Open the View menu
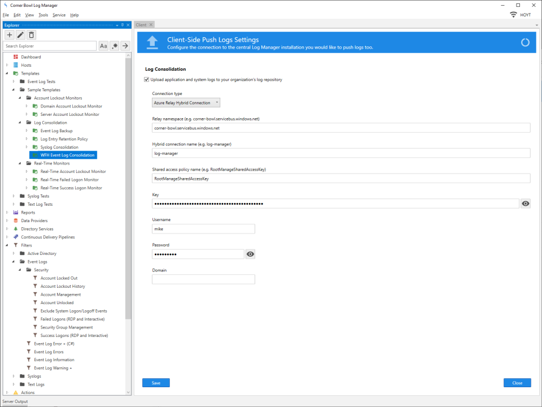Viewport: 542px width, 407px height. (29, 15)
